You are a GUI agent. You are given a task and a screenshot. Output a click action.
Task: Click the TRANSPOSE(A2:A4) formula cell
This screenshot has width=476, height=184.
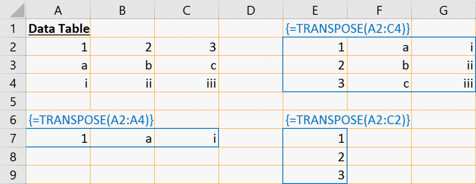pyautogui.click(x=58, y=120)
